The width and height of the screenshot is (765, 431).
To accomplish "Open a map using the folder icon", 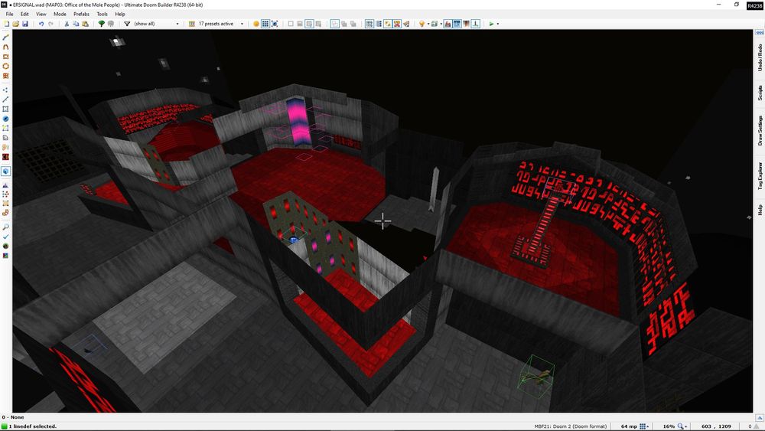I will [x=15, y=24].
